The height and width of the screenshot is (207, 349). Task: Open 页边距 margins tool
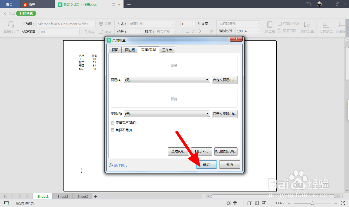point(270,27)
